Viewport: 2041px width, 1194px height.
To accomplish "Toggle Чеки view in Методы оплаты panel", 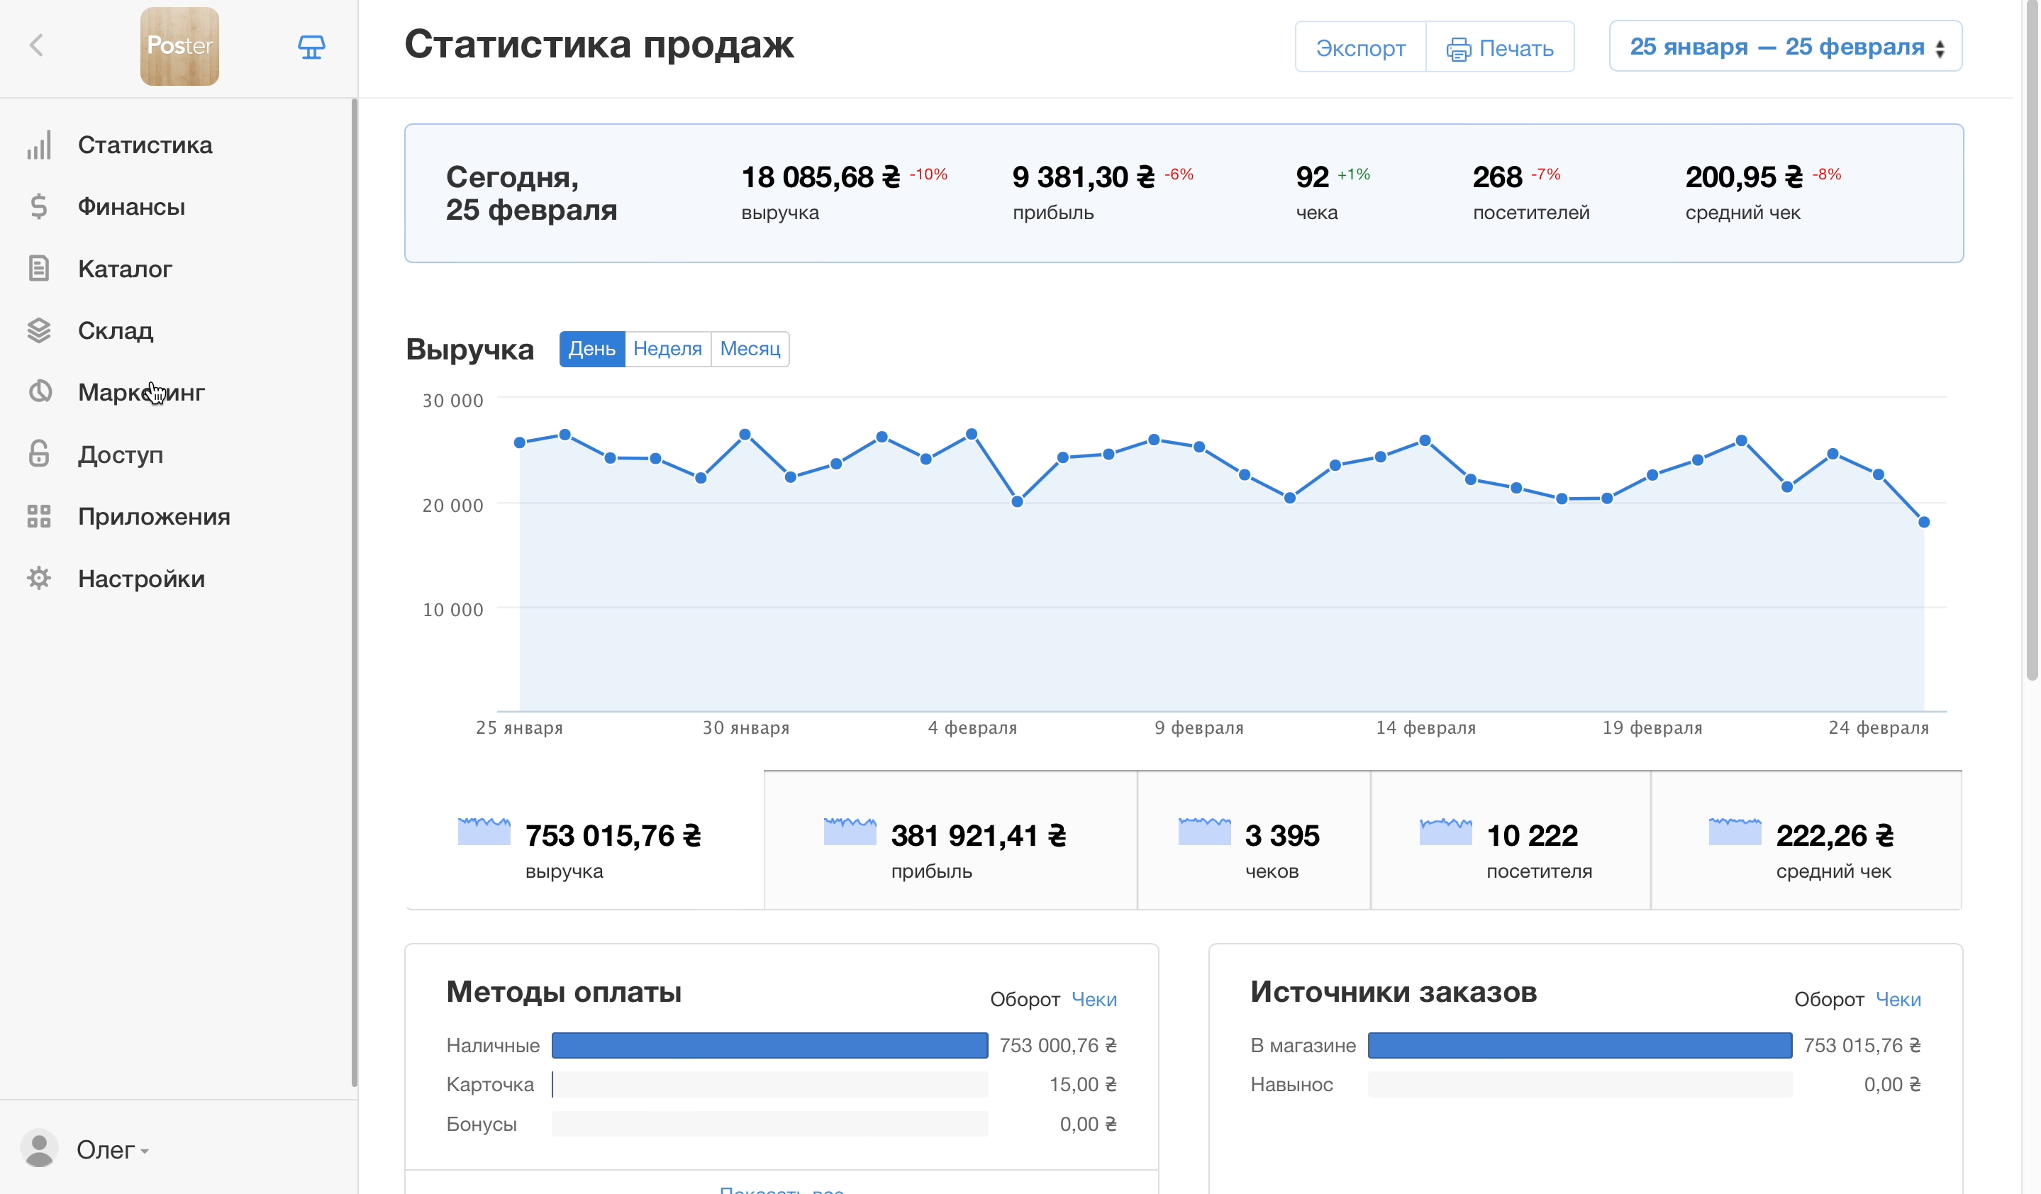I will [x=1095, y=999].
